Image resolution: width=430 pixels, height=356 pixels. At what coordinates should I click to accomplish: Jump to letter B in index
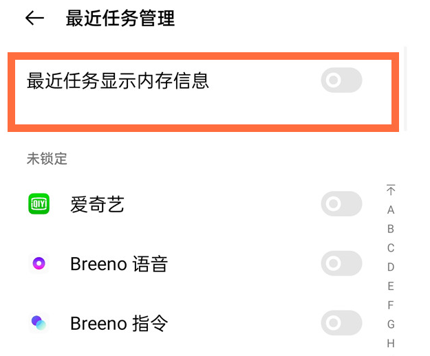pos(391,229)
